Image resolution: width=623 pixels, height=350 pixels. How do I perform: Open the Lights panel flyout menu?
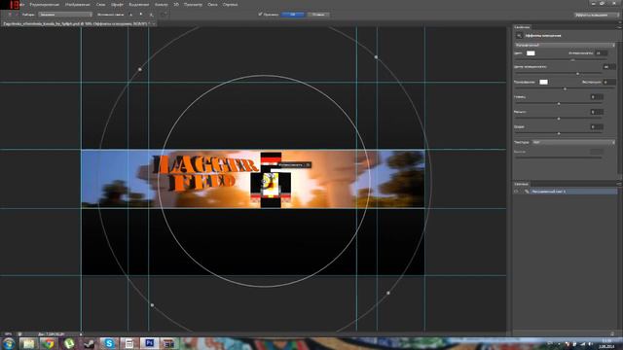(619, 184)
